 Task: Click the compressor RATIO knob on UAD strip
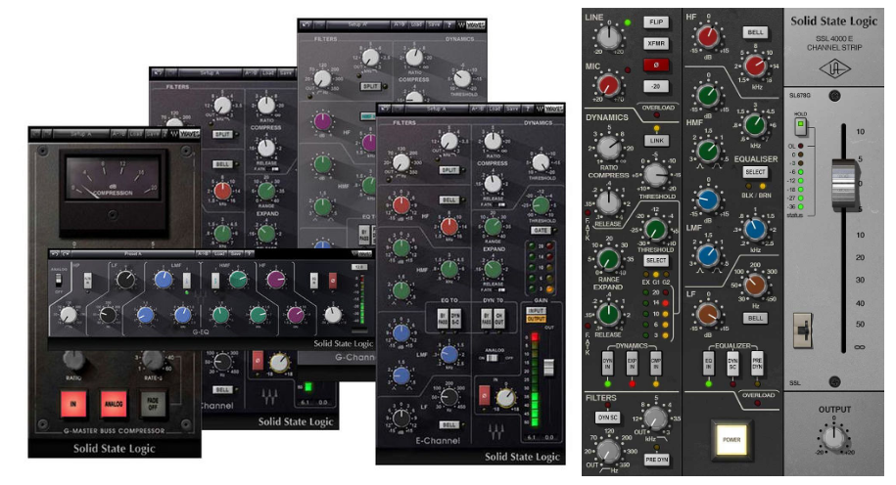[x=608, y=148]
